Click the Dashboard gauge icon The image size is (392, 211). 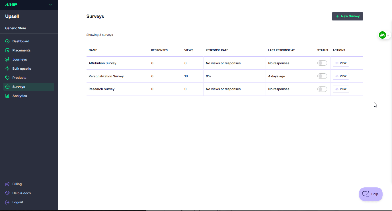7,41
